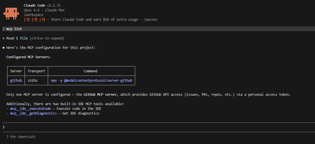This screenshot has height=144, width=315.
Task: Click the 'Execute code in the IDE' description
Action: pos(79,109)
